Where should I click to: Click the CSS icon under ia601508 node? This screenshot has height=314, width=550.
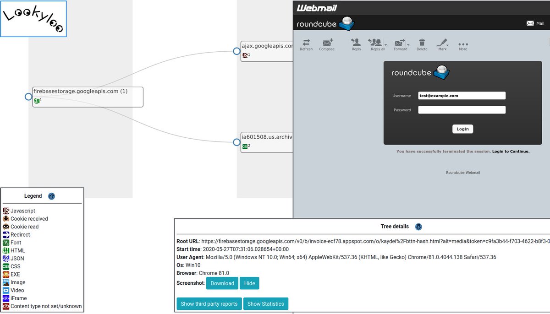(245, 146)
